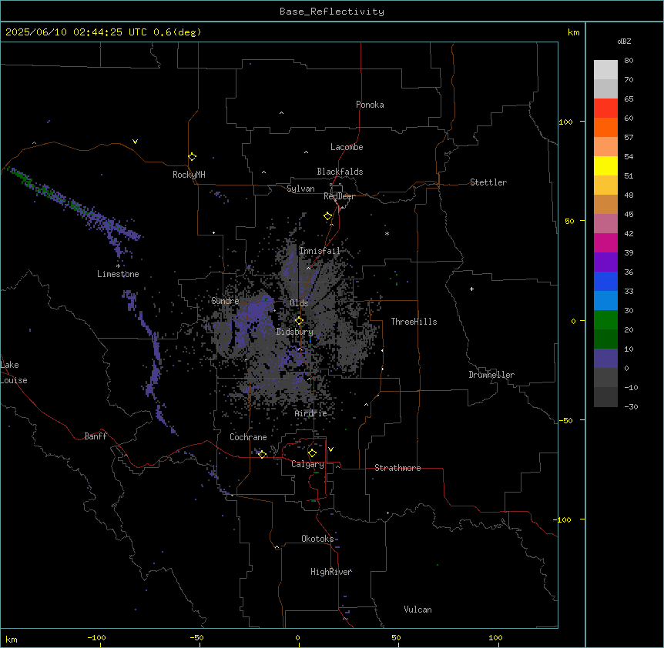The height and width of the screenshot is (648, 664).
Task: Click the yellow V marker northwest of RockyMH
Action: coord(135,142)
